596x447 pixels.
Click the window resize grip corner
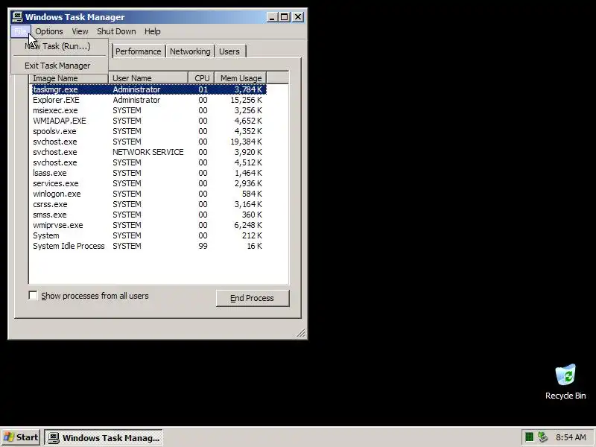(x=301, y=333)
